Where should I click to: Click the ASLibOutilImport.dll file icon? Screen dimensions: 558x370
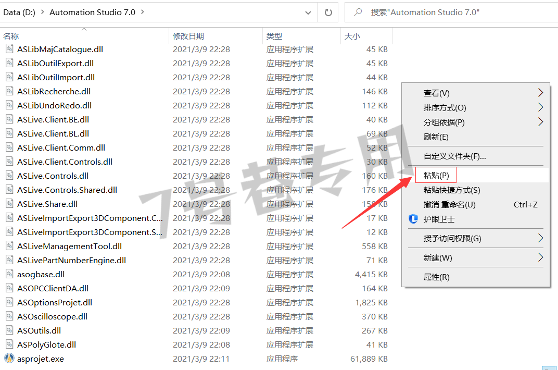pos(9,77)
